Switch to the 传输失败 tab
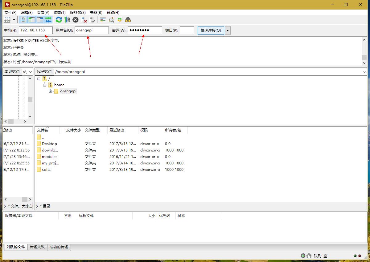Viewport: 370px width, 262px height. pos(37,247)
